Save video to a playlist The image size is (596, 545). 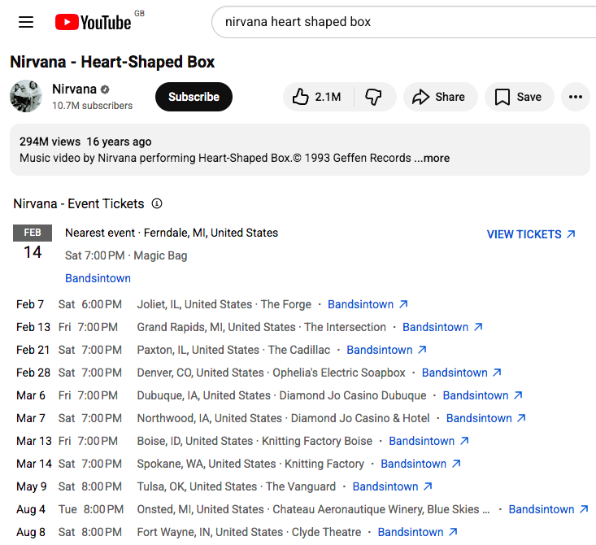point(519,97)
